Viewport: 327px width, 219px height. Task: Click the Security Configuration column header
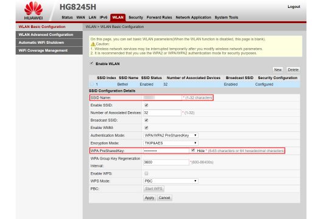tap(278, 78)
